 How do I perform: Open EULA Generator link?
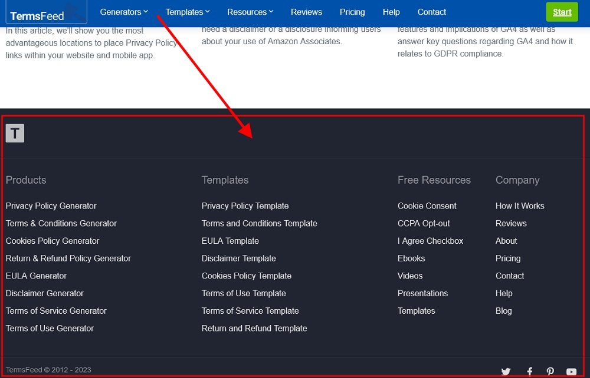pyautogui.click(x=36, y=276)
